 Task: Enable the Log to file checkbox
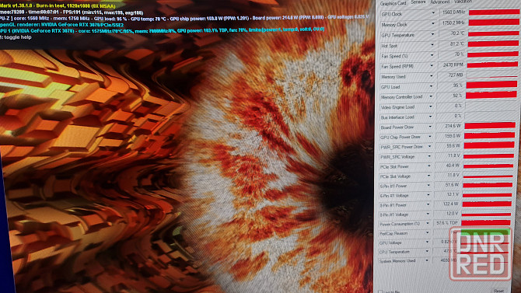(x=380, y=291)
